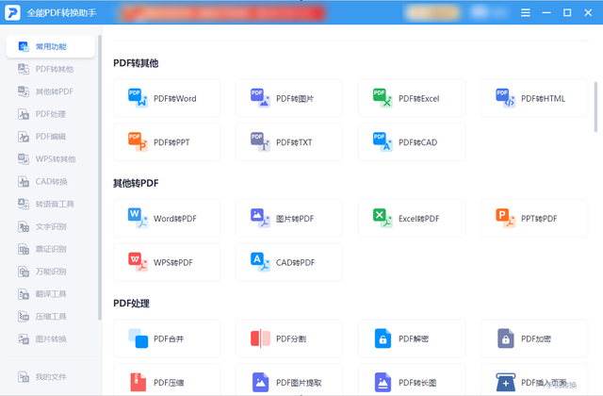Switch to PDF编辑 sidebar section
603x396 pixels.
pos(50,136)
